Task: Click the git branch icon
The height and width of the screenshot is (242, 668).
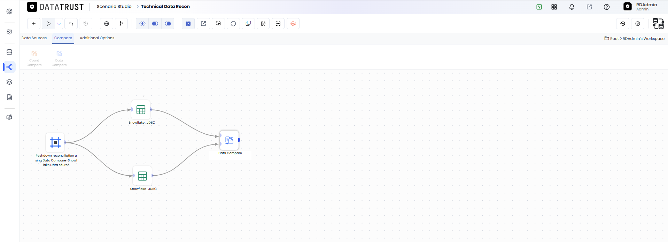Action: 121,24
